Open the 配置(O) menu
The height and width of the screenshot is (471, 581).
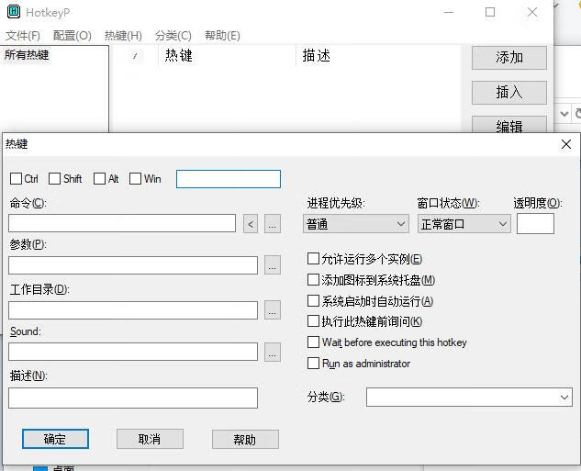[x=73, y=36]
